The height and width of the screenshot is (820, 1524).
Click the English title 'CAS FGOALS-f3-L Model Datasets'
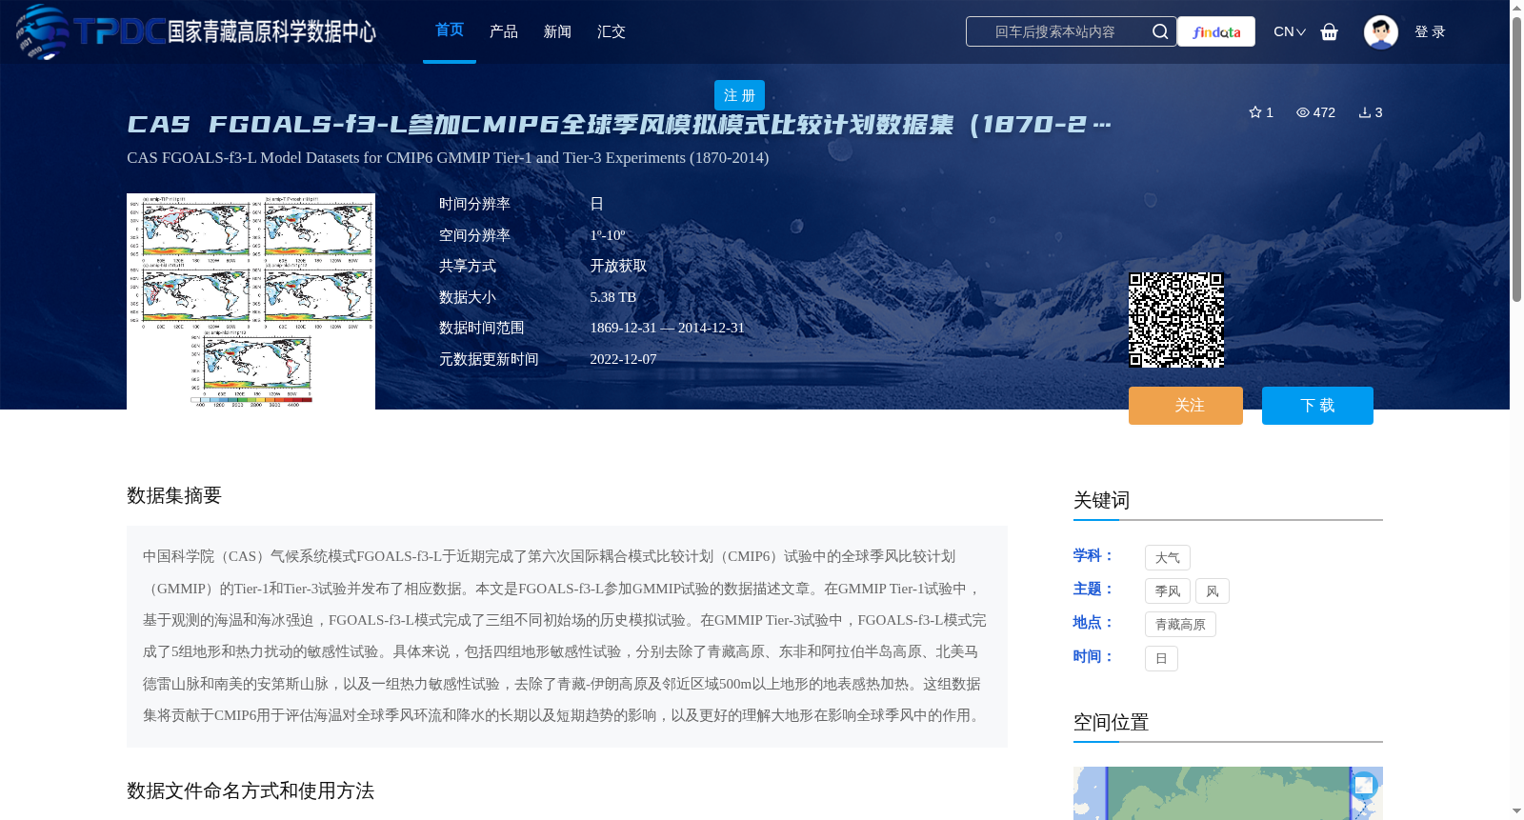[448, 157]
